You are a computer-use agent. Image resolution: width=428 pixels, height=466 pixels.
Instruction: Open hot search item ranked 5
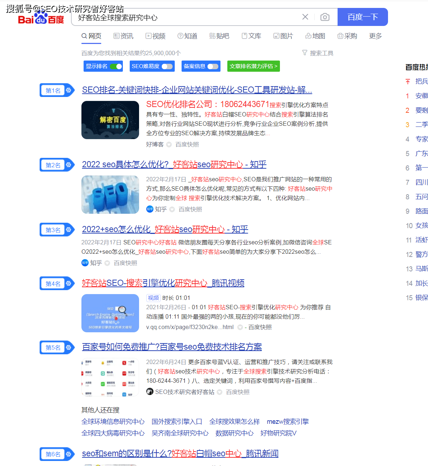click(422, 153)
